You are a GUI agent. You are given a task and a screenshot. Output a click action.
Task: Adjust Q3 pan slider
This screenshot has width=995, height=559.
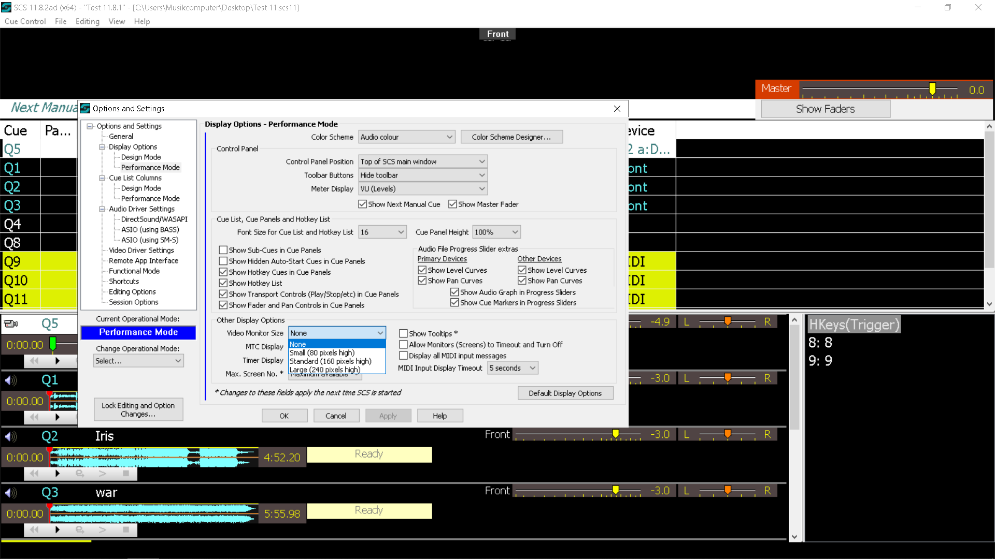pyautogui.click(x=727, y=491)
